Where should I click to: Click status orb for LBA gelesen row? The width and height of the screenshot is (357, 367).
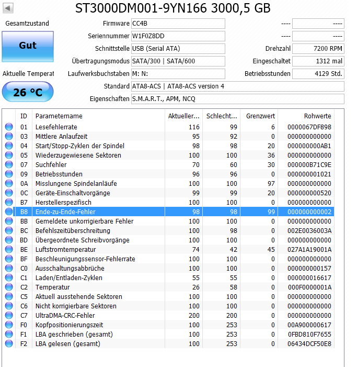pyautogui.click(x=9, y=343)
